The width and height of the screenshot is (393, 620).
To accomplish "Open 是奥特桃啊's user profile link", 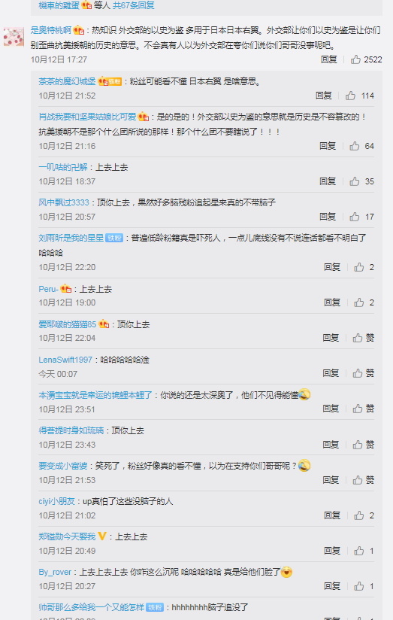I will (x=51, y=30).
